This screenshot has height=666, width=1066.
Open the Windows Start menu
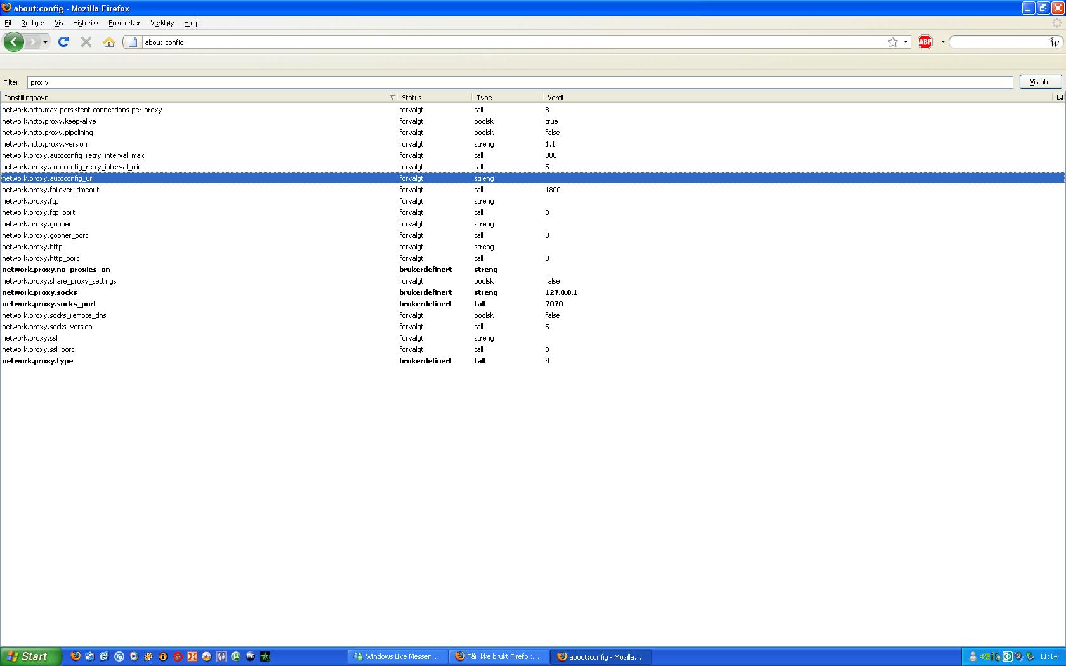pyautogui.click(x=30, y=656)
